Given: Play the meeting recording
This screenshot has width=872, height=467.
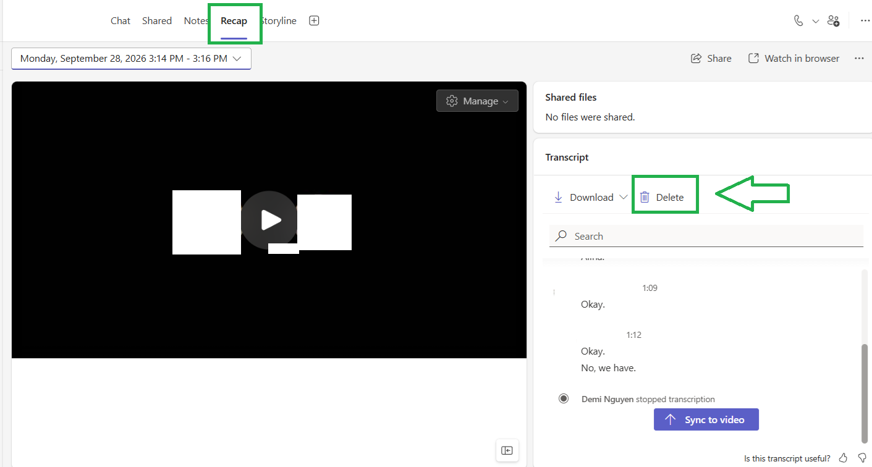Looking at the screenshot, I should pyautogui.click(x=270, y=220).
